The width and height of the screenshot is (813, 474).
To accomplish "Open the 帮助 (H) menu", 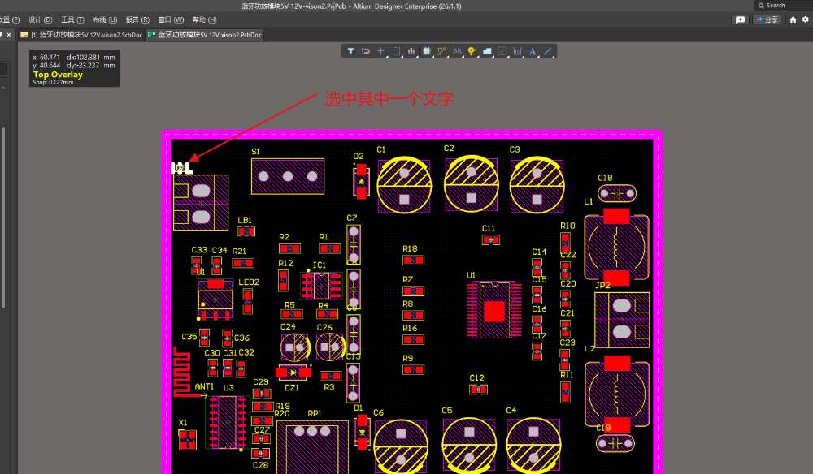I will pos(204,19).
